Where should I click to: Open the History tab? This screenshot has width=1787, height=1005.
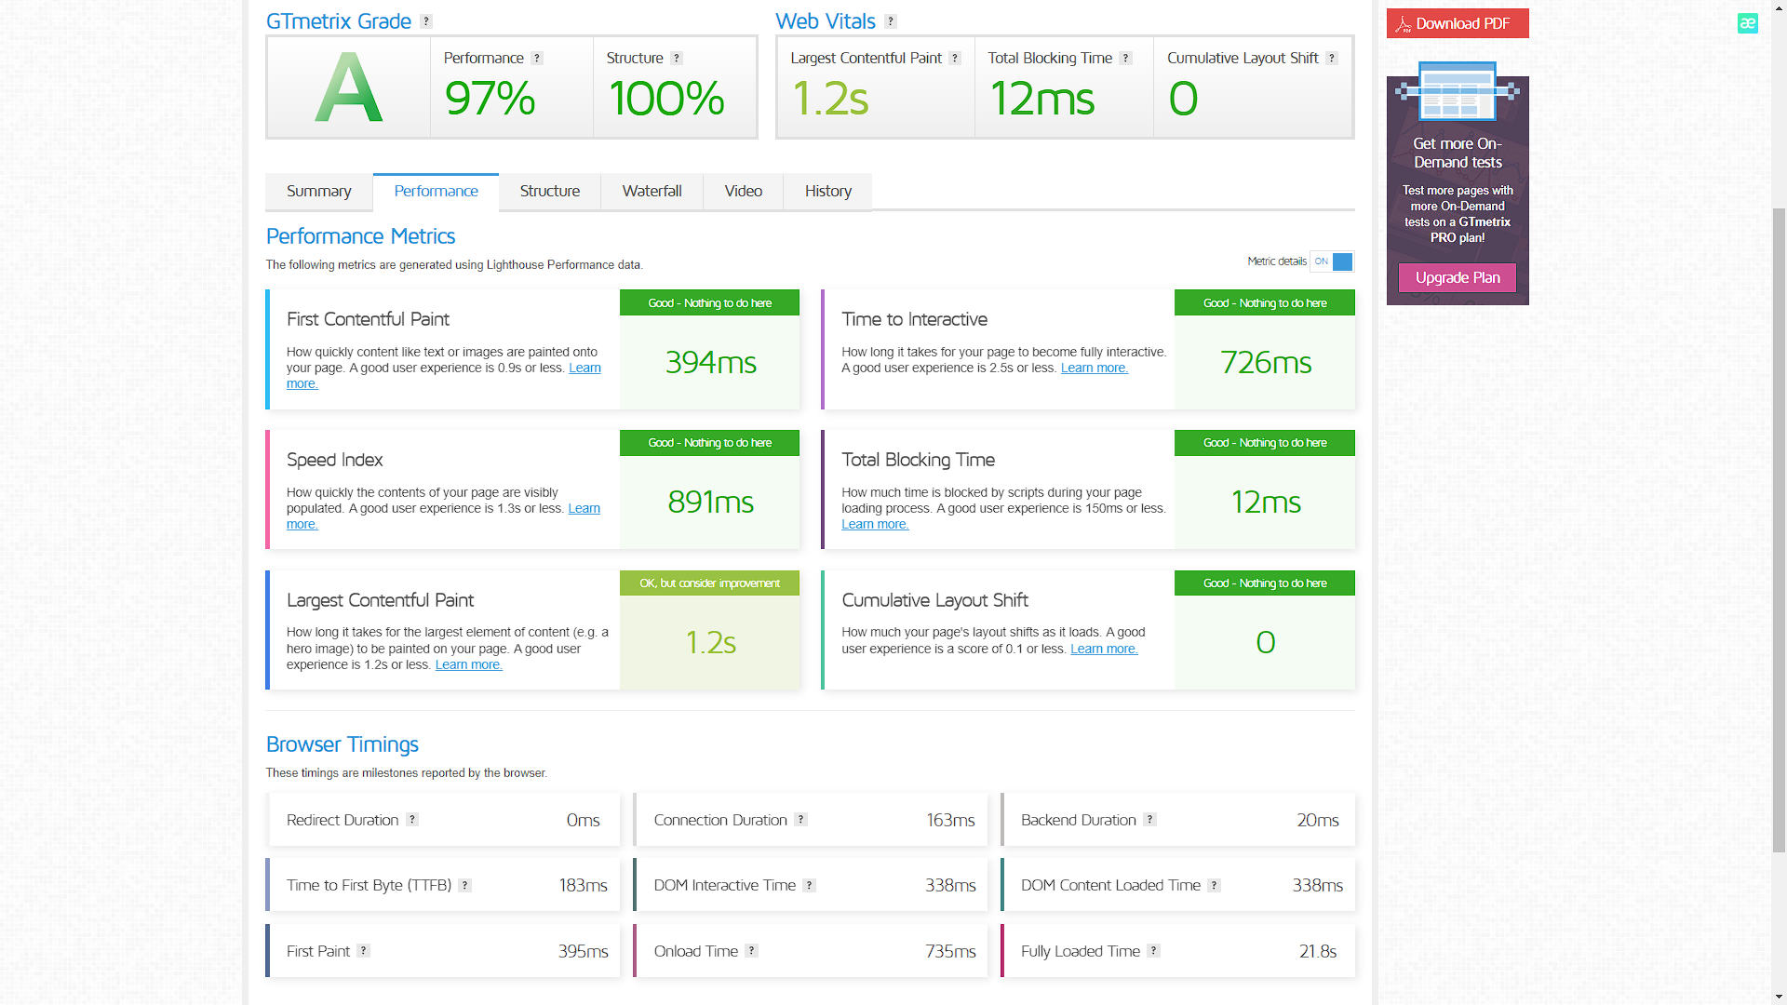827,192
